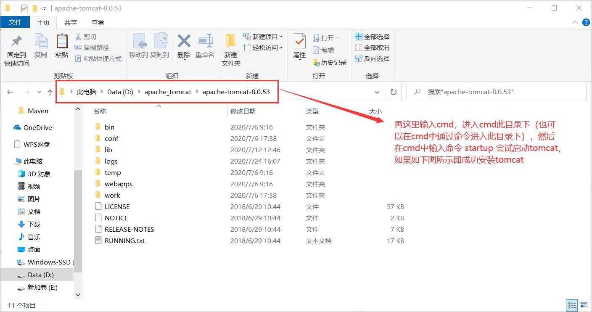Click Data (D:) breadcrumb segment
The image size is (592, 312).
pyautogui.click(x=120, y=92)
